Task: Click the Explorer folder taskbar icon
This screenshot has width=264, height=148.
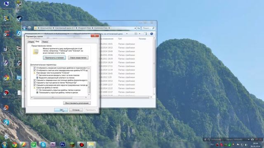Action: tap(91, 144)
